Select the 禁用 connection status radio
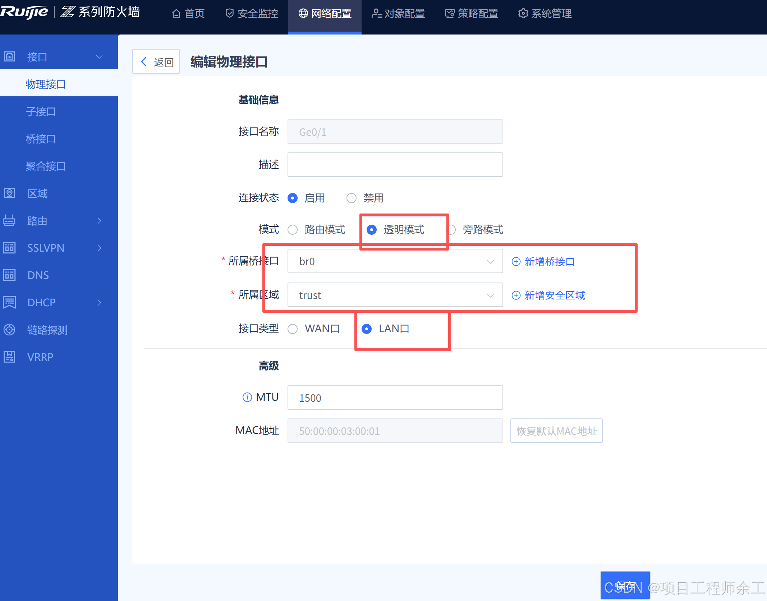Screen dimensions: 767x601 [x=351, y=198]
